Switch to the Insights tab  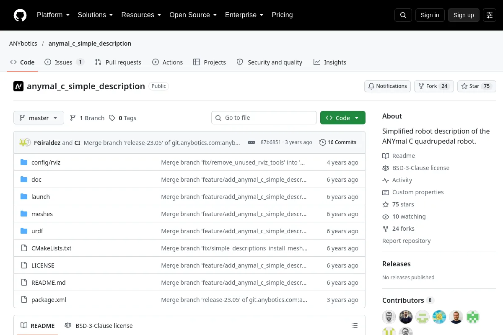click(330, 62)
